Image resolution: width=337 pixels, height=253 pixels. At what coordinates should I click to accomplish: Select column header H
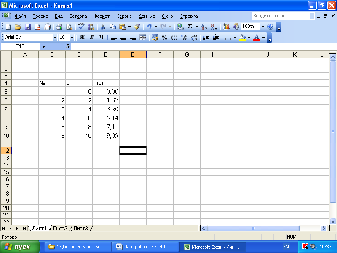point(214,55)
